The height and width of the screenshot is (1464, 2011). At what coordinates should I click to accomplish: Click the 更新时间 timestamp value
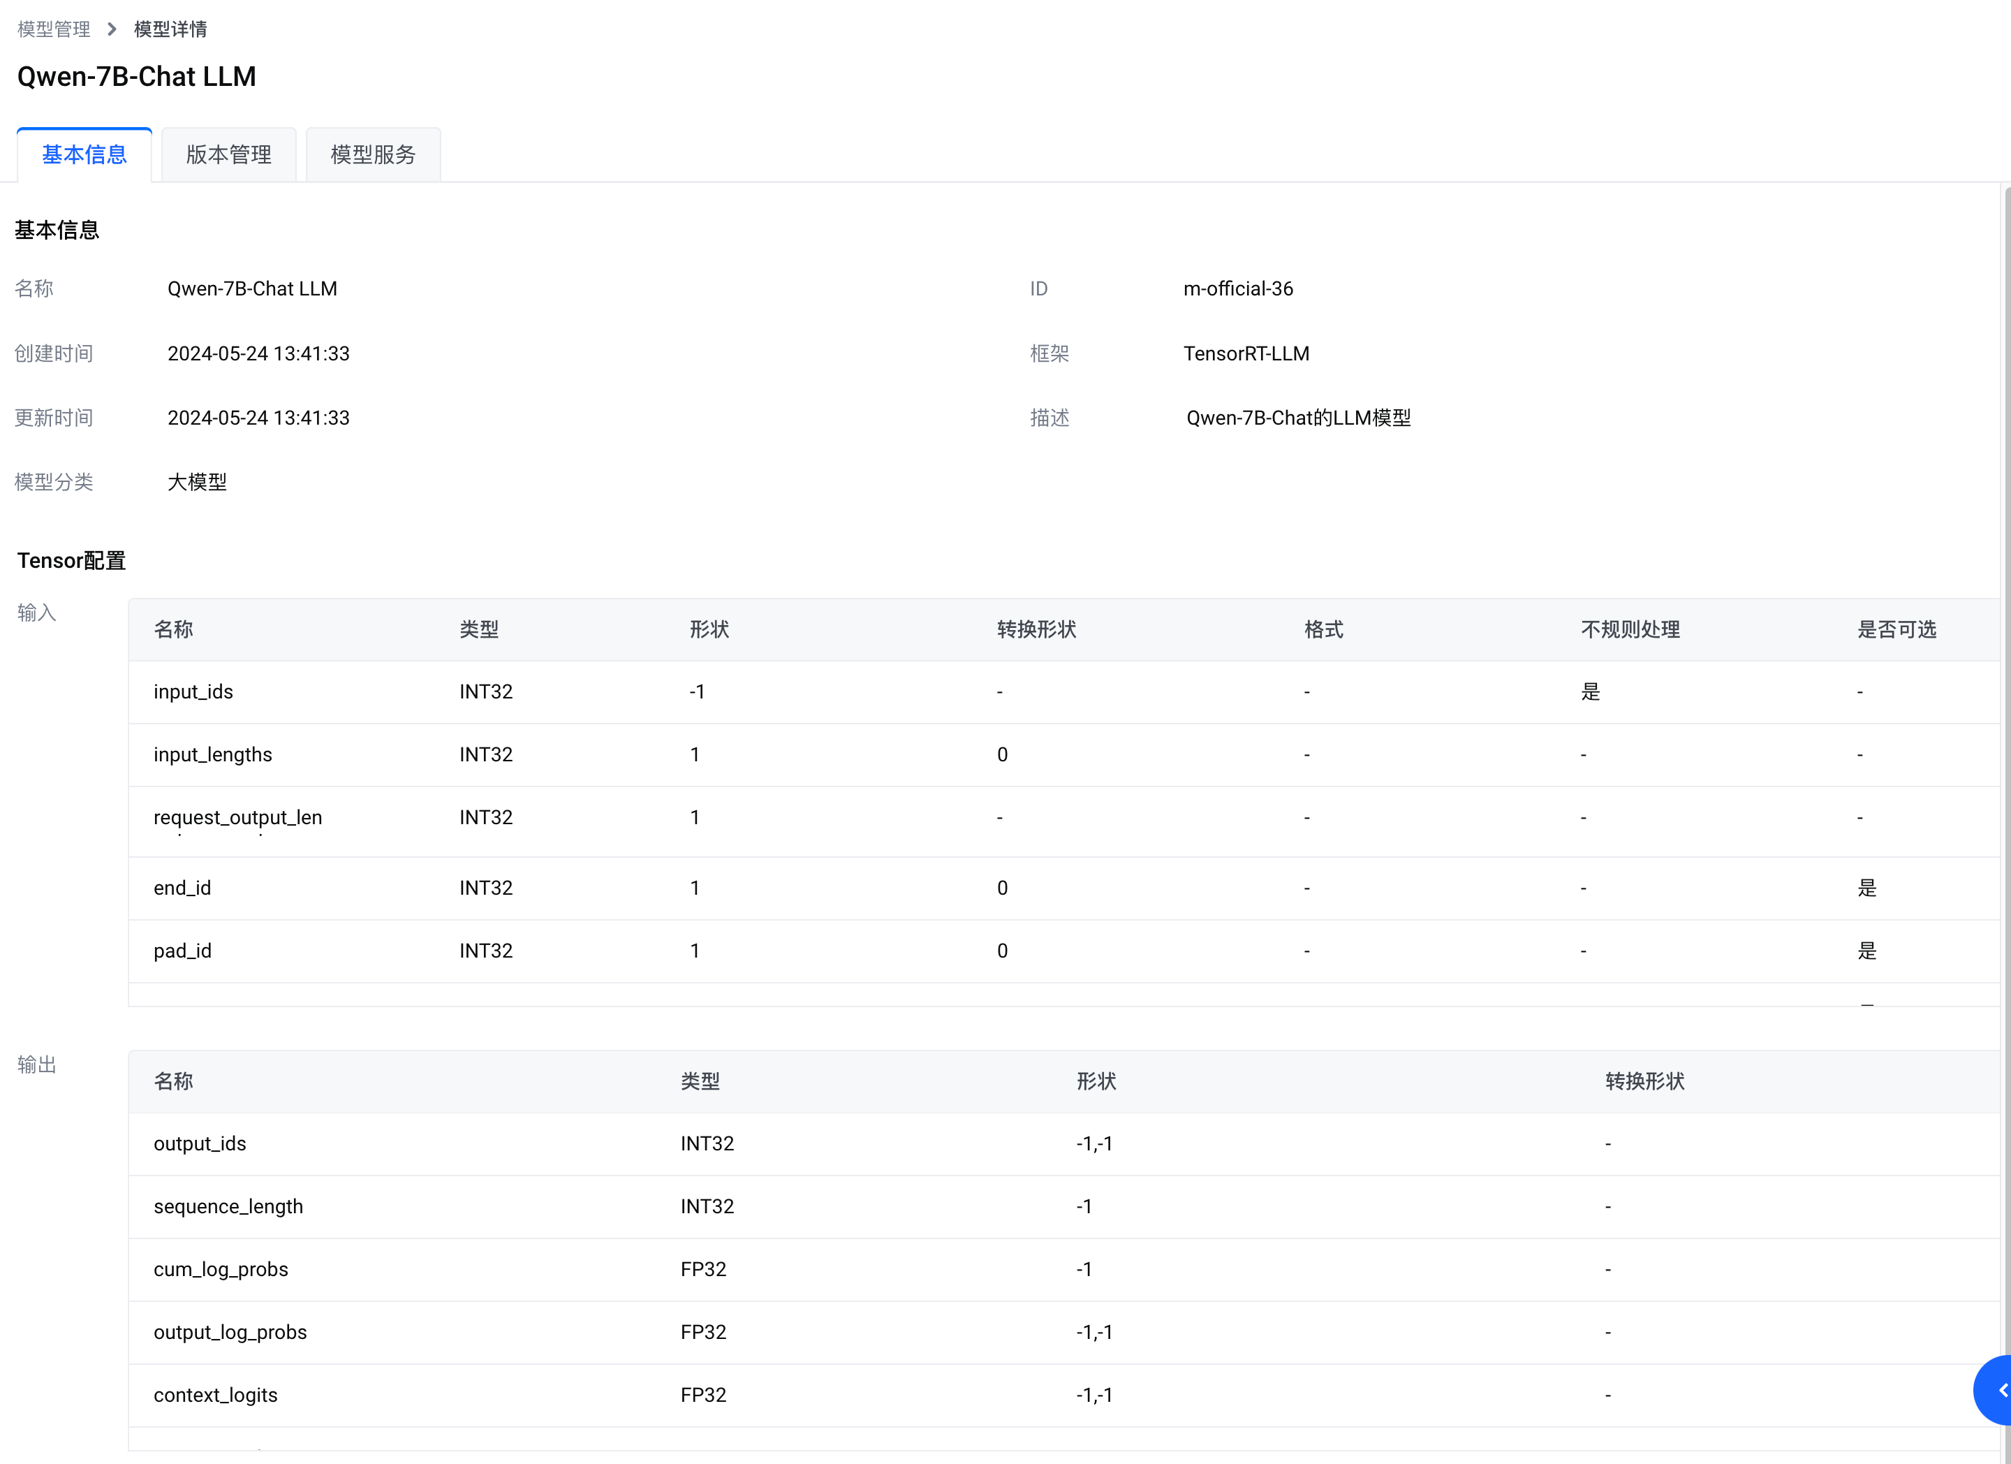coord(258,418)
